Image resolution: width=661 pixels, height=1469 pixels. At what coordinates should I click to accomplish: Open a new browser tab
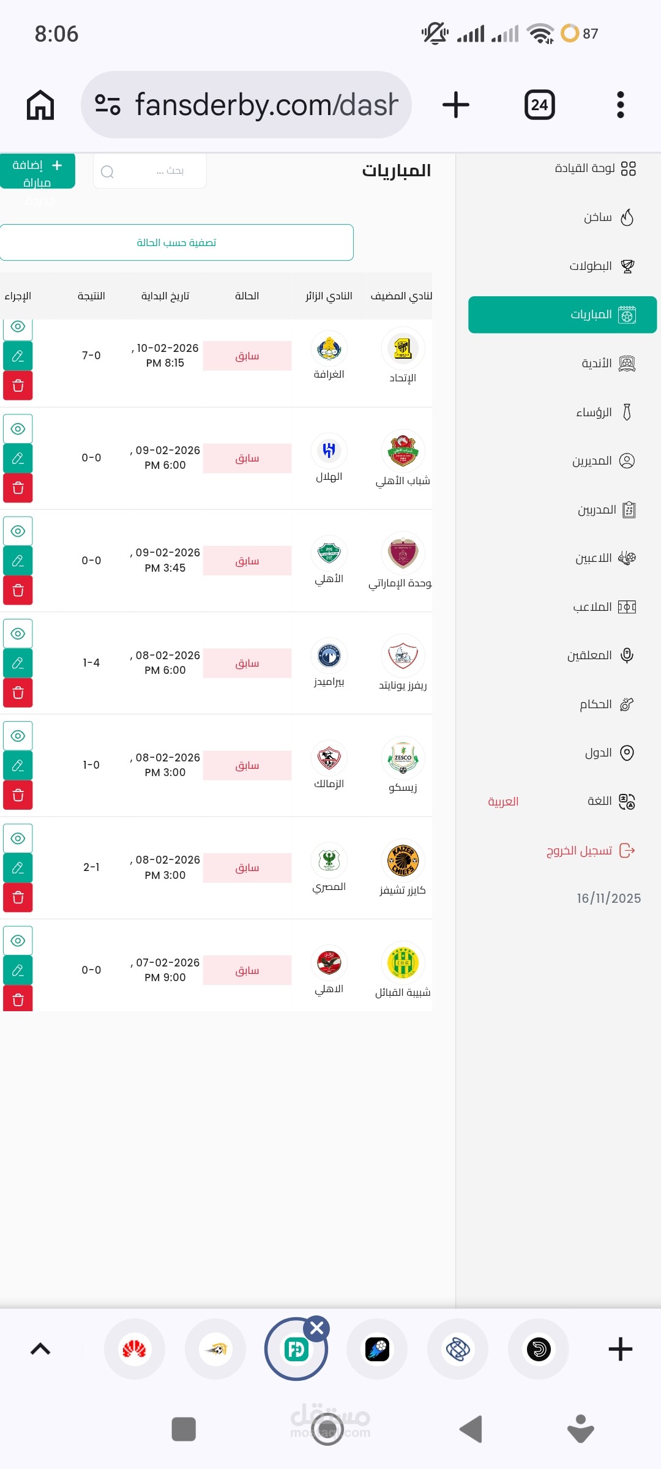pyautogui.click(x=456, y=105)
